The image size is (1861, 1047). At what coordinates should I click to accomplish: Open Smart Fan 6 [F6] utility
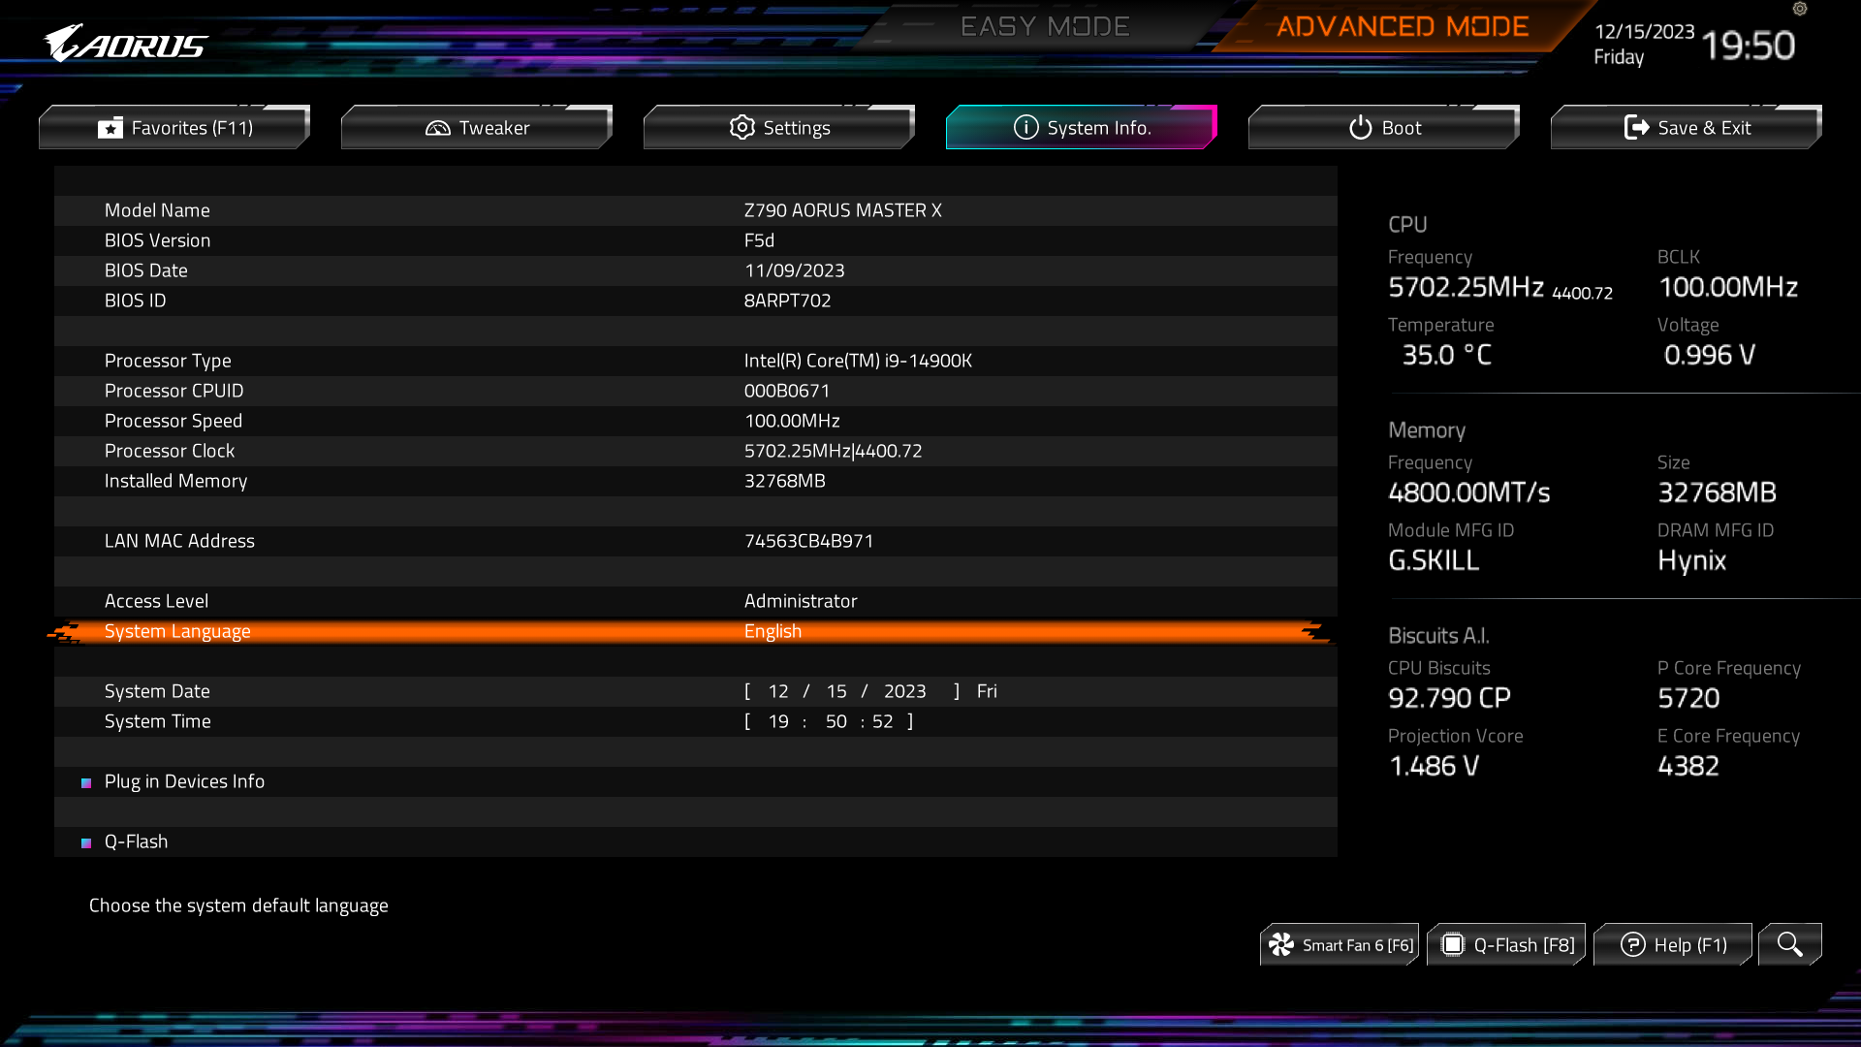(x=1340, y=944)
